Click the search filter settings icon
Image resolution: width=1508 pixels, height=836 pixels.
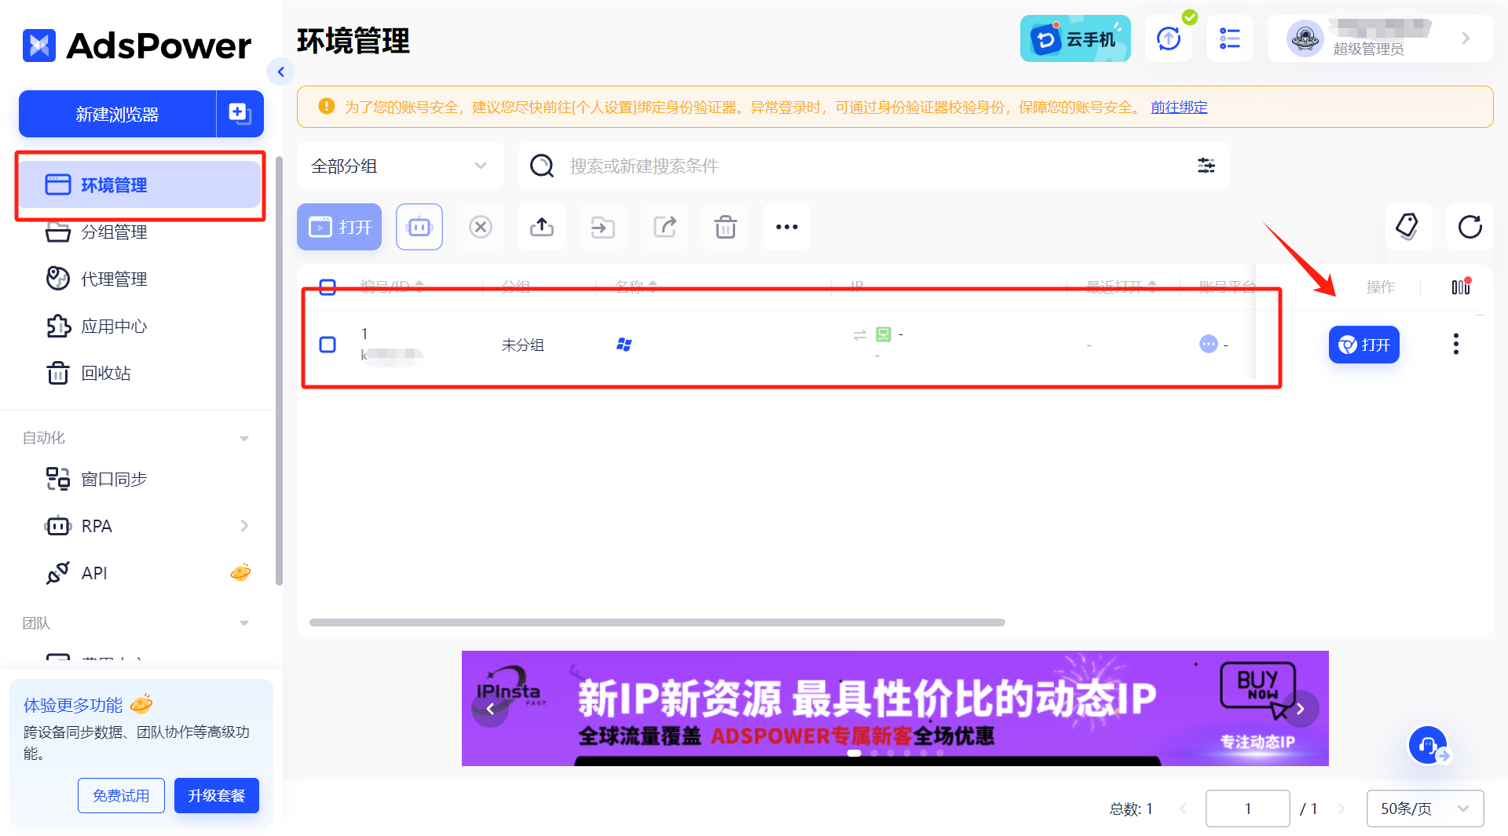click(x=1206, y=166)
